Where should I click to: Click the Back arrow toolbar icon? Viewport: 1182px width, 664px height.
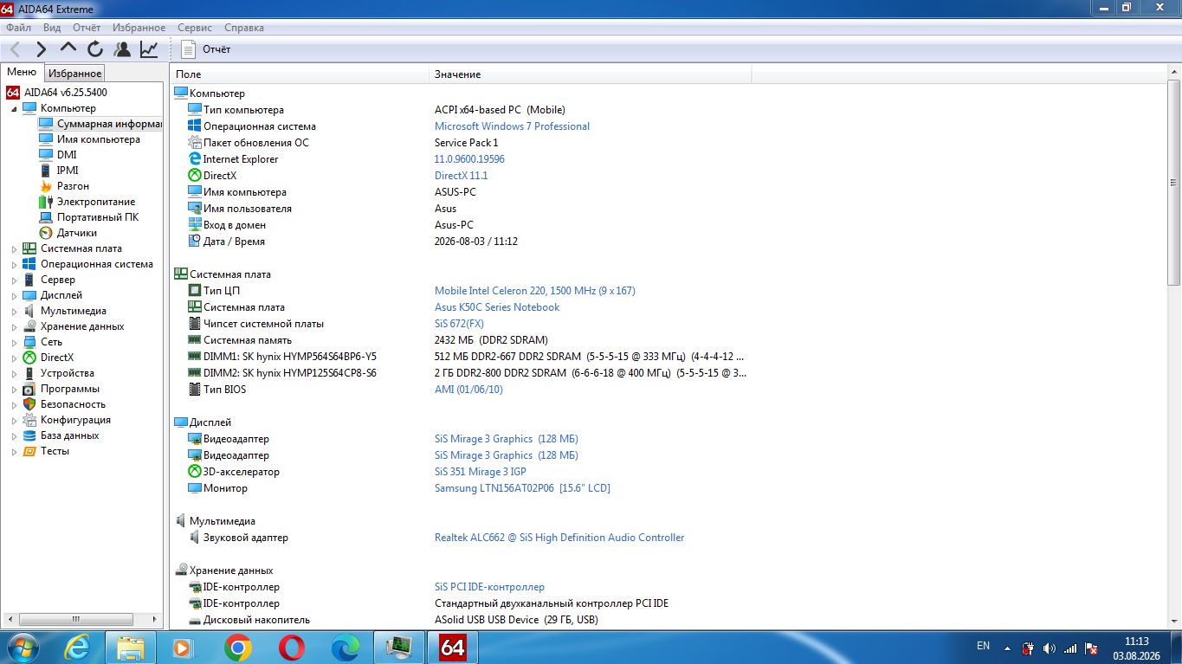[x=16, y=49]
